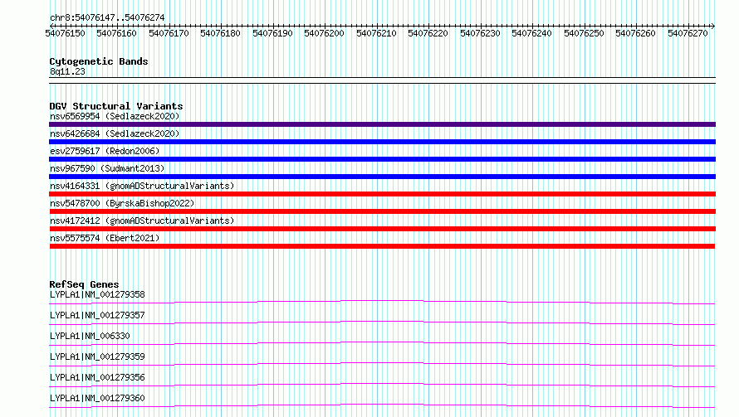
Task: Click the magenta line of NM_006330 transcript
Action: [382, 342]
